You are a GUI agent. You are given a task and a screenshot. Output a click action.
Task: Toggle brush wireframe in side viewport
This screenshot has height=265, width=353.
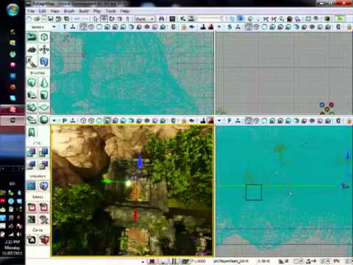[x=249, y=26]
